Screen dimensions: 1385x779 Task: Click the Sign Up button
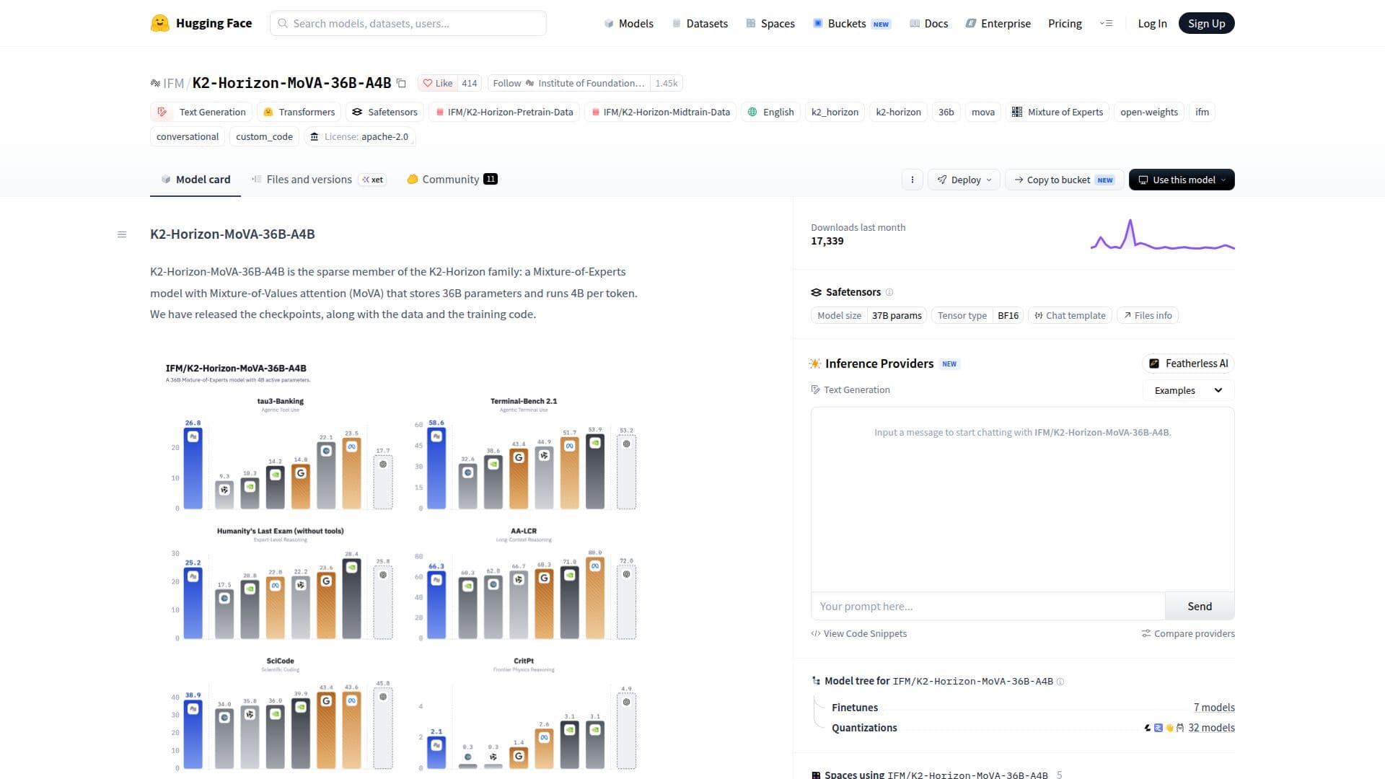coord(1206,23)
